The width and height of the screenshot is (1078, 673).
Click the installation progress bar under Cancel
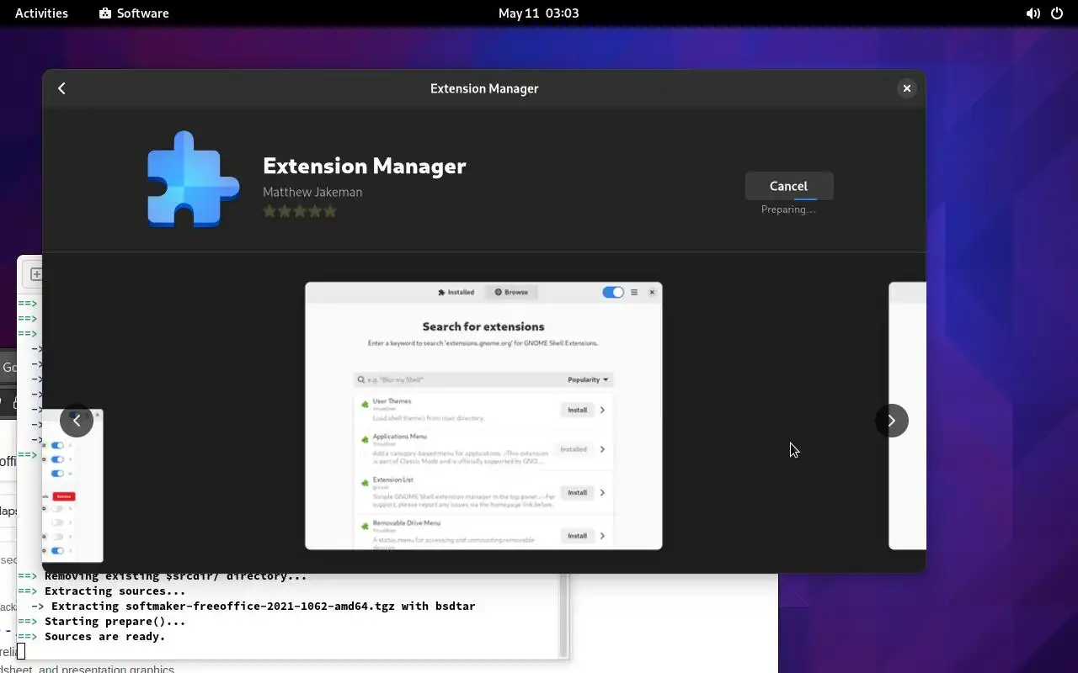pos(789,199)
